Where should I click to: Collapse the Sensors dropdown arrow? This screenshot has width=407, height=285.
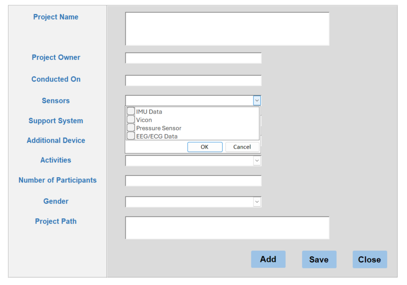(x=257, y=100)
